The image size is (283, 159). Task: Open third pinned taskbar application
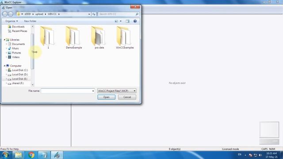pos(44,155)
